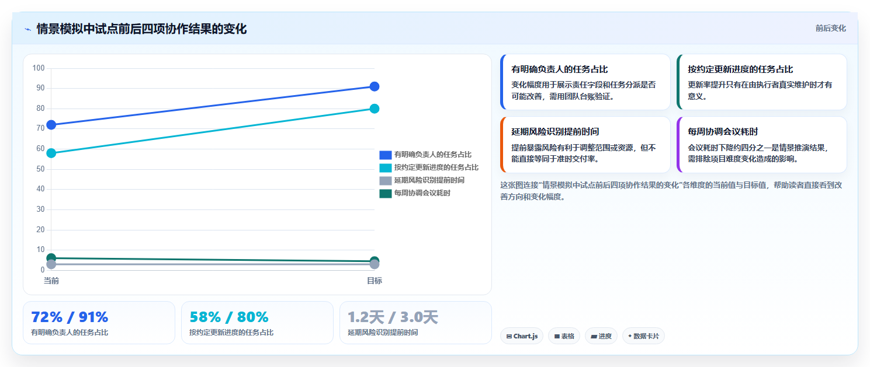The height and width of the screenshot is (367, 870).
Task: Open the 延期风险识别提前时间 description card
Action: point(585,145)
